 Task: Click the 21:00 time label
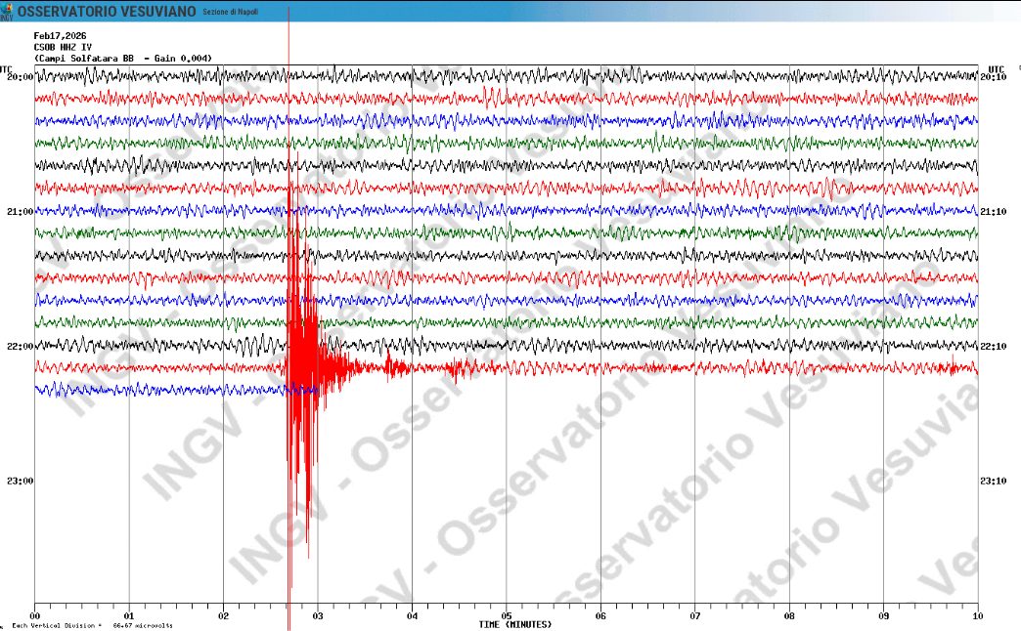19,209
